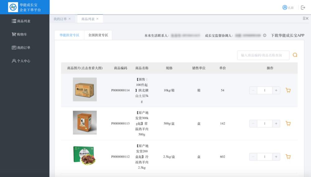Add product P0000000114 to cart

click(x=288, y=90)
